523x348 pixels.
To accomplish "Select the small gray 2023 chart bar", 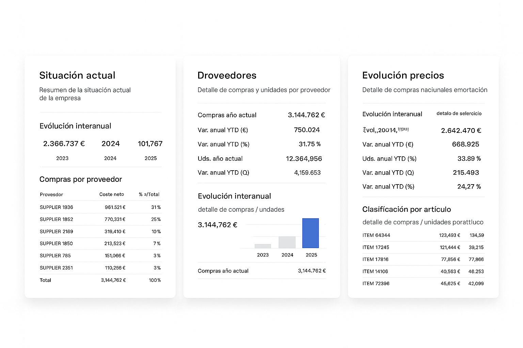I will pyautogui.click(x=263, y=246).
